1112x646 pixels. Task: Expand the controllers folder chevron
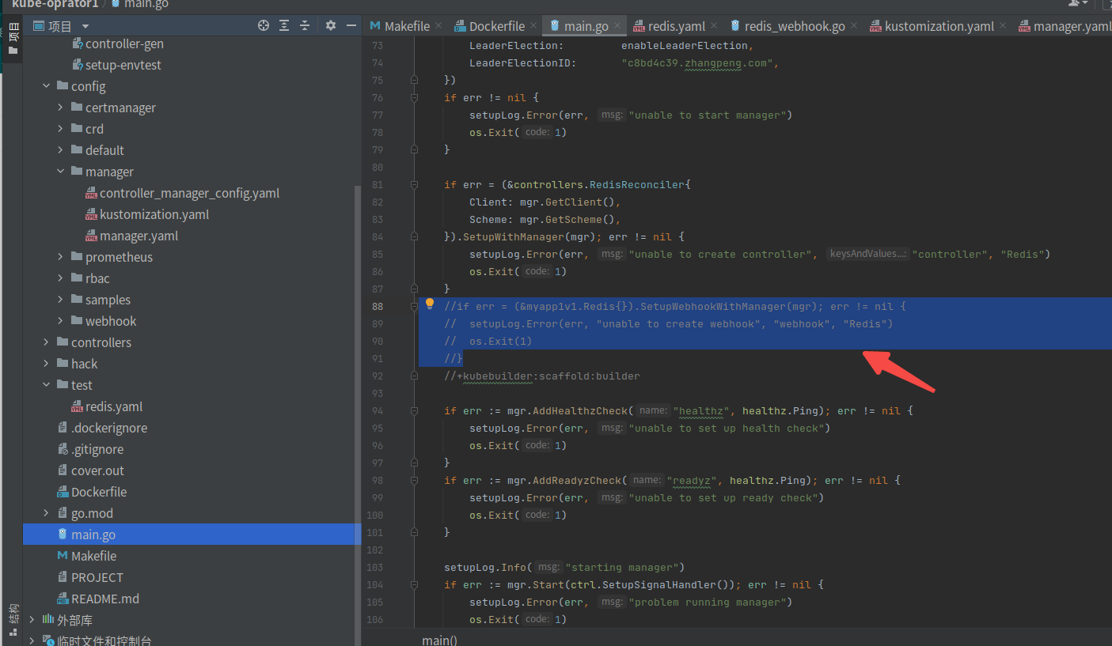coord(47,342)
